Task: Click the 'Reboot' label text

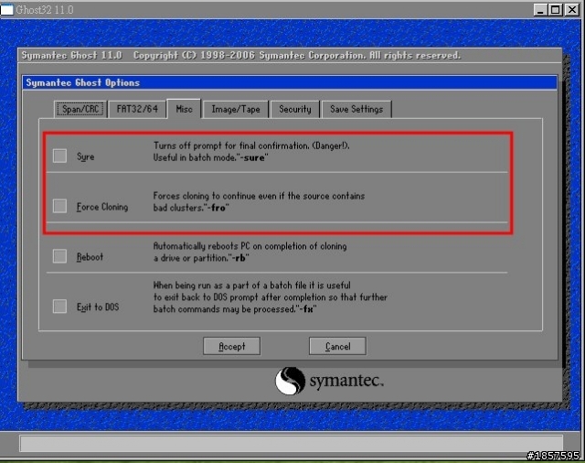Action: (90, 257)
